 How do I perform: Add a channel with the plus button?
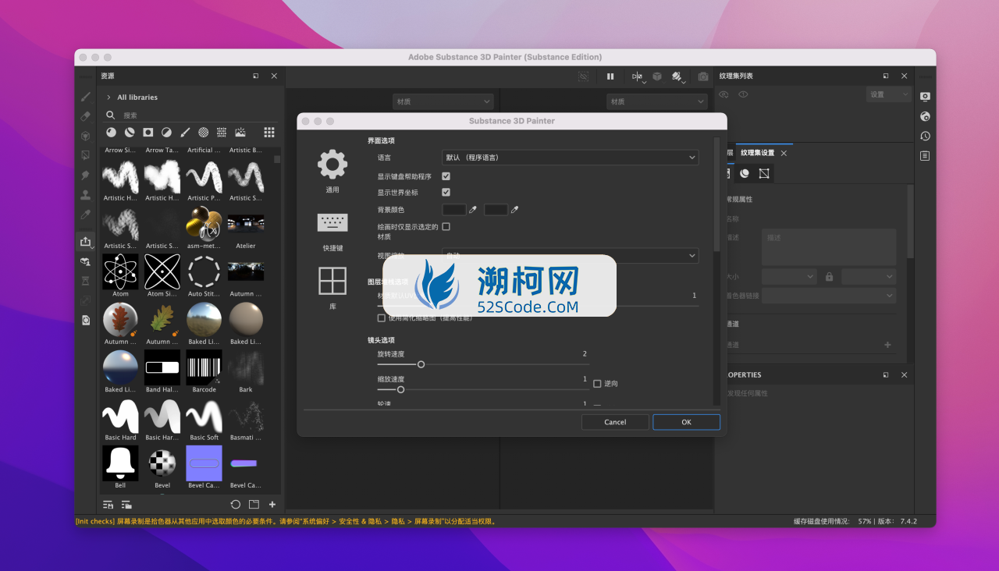[887, 344]
